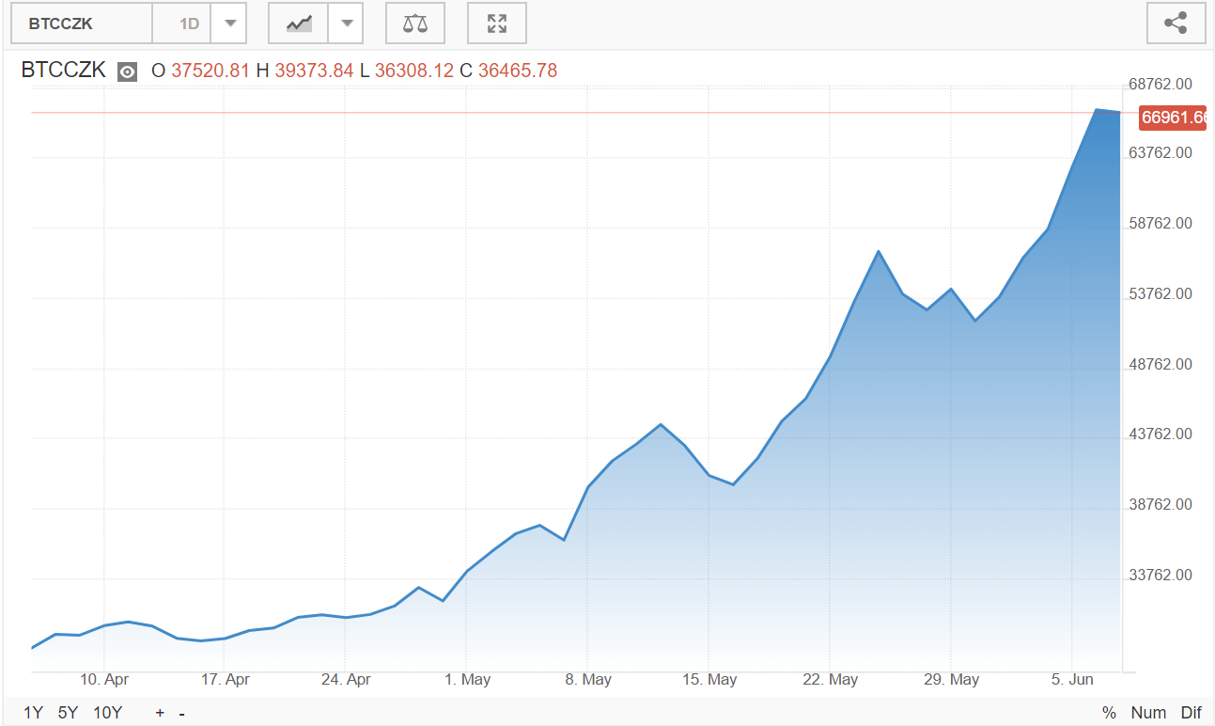Click the 17. Apr date label
This screenshot has height=726, width=1215.
(x=226, y=679)
